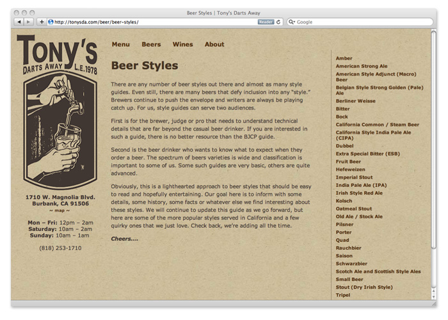The width and height of the screenshot is (448, 320).
Task: Open Old Ale / Stock Ale link
Action: pyautogui.click(x=359, y=216)
